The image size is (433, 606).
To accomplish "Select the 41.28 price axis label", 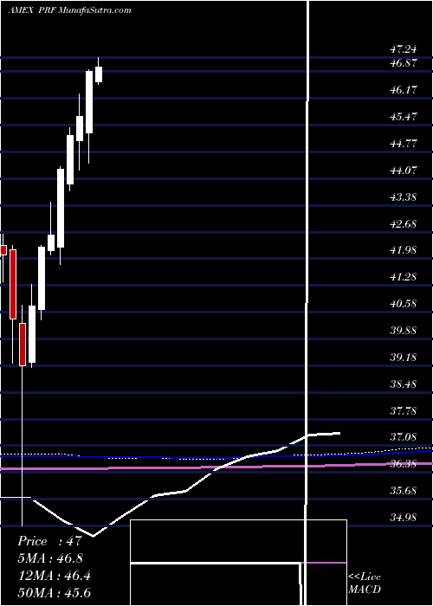I will tap(404, 277).
